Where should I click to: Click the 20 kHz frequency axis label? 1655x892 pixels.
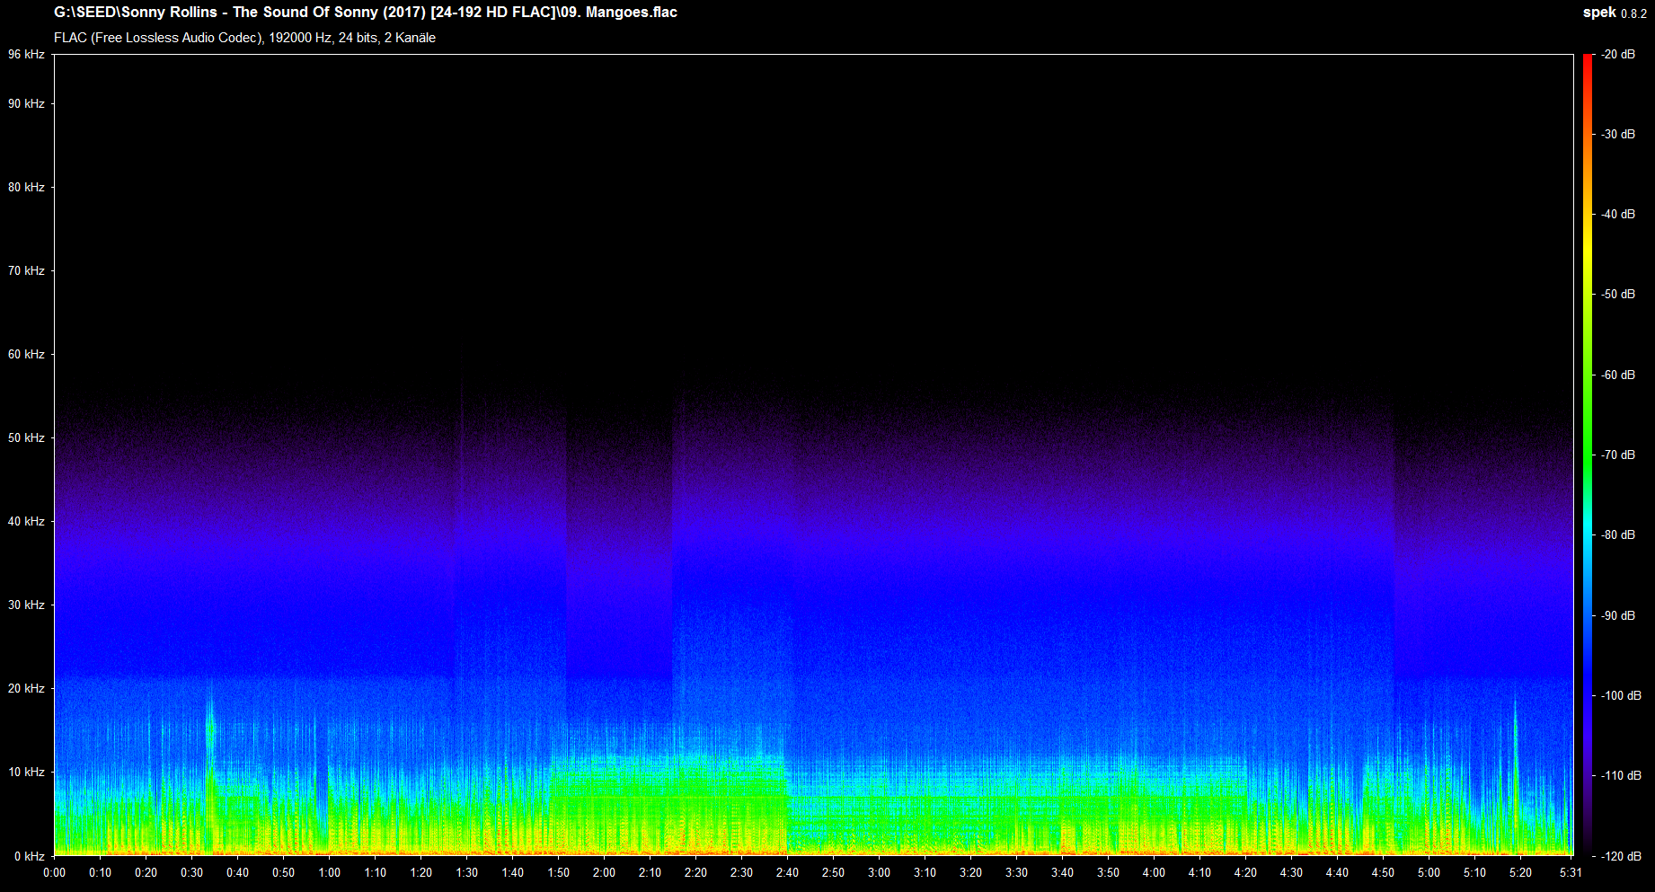pyautogui.click(x=26, y=689)
